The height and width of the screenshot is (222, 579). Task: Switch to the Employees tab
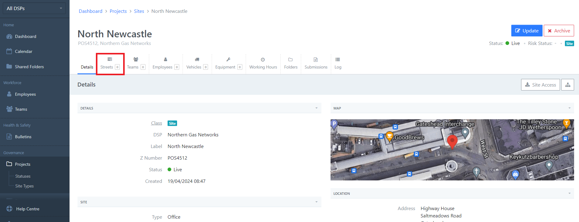166,64
